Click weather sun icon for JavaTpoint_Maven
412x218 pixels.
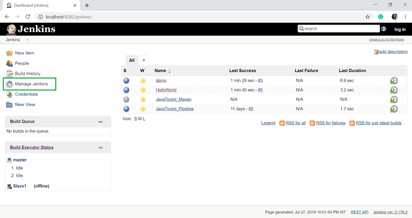[143, 99]
